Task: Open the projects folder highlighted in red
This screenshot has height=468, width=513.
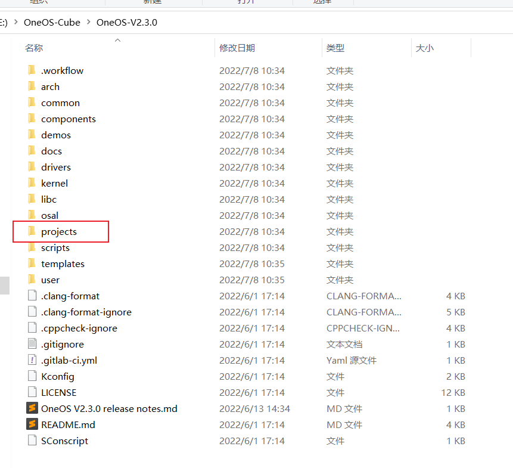Action: 60,231
